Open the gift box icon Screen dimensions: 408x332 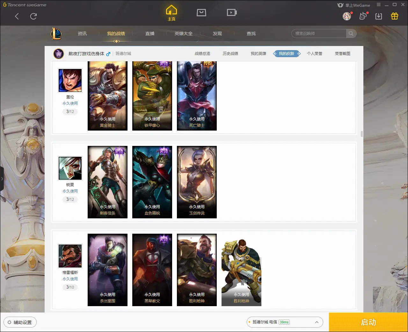click(395, 16)
